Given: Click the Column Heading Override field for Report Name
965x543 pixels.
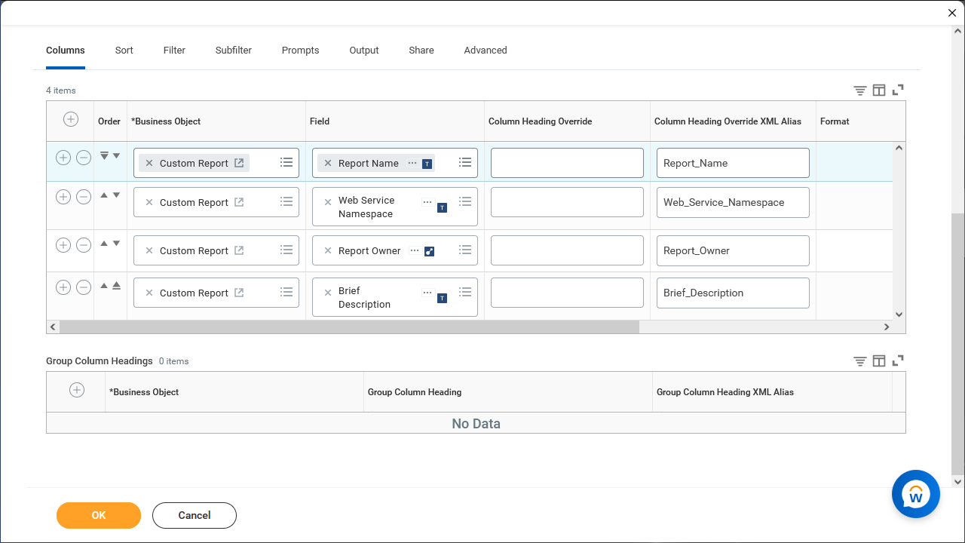Looking at the screenshot, I should pos(567,162).
